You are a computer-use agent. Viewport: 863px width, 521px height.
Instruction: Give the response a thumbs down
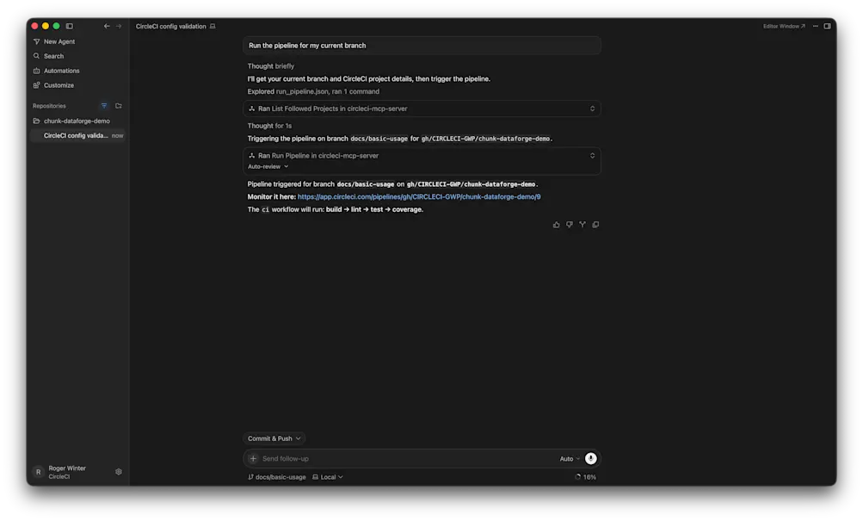click(x=570, y=225)
